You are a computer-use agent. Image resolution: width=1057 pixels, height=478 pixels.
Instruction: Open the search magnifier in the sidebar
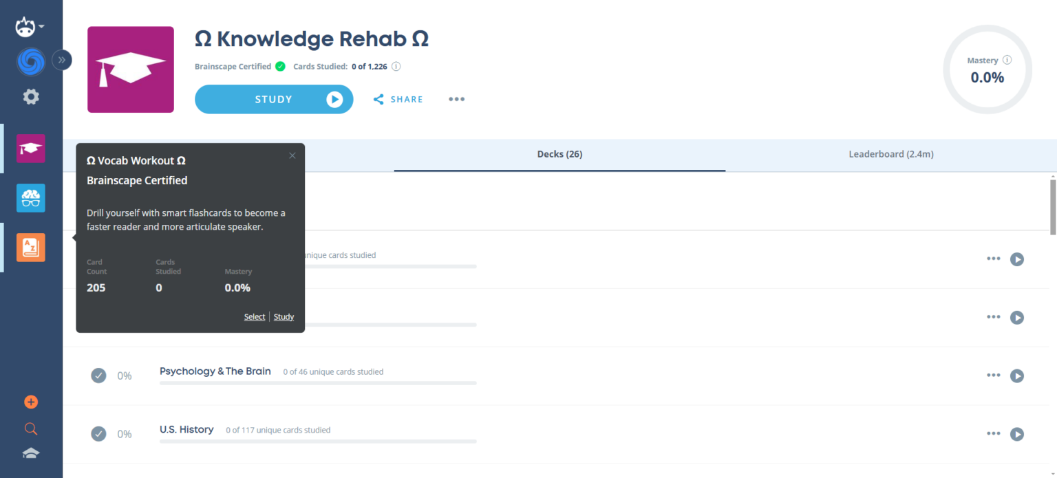click(x=30, y=428)
